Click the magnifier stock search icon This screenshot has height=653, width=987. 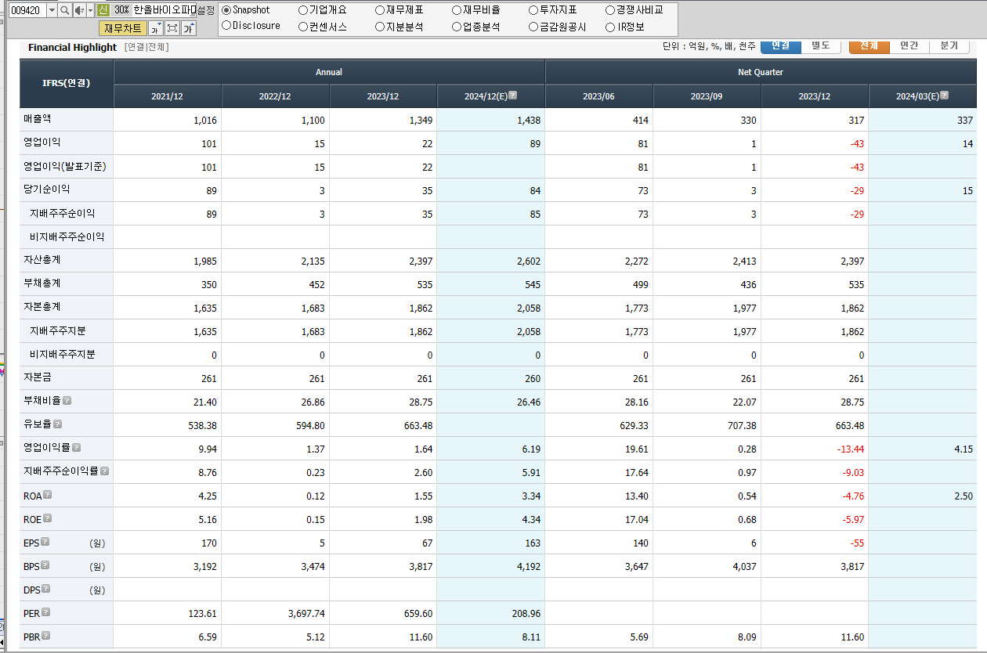pos(65,10)
